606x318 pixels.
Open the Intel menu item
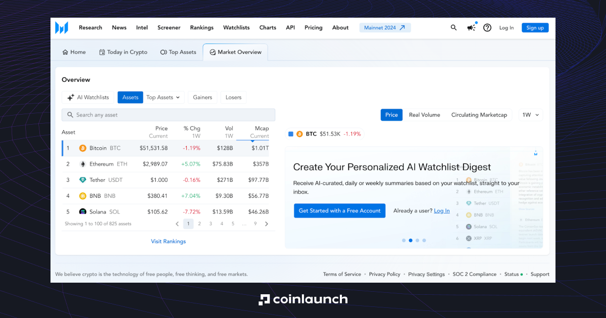(142, 28)
